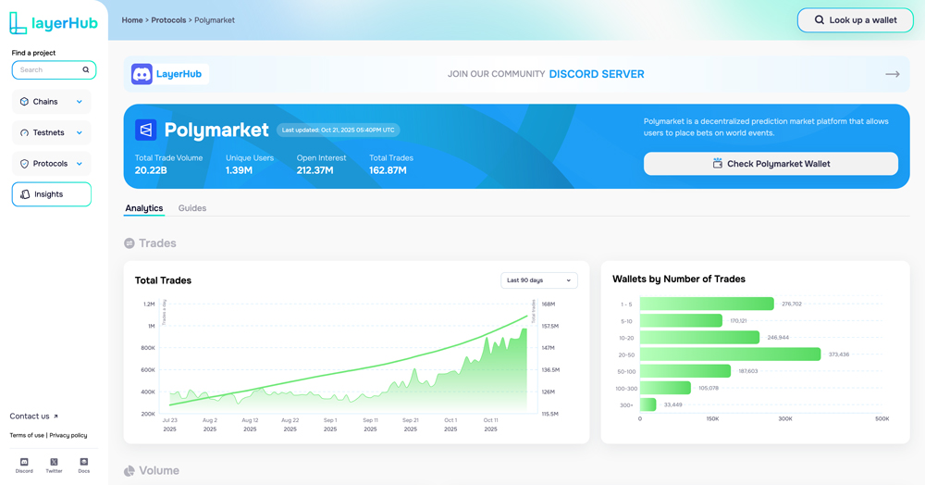Image resolution: width=925 pixels, height=485 pixels.
Task: Open the Docs icon in sidebar footer
Action: [x=84, y=462]
